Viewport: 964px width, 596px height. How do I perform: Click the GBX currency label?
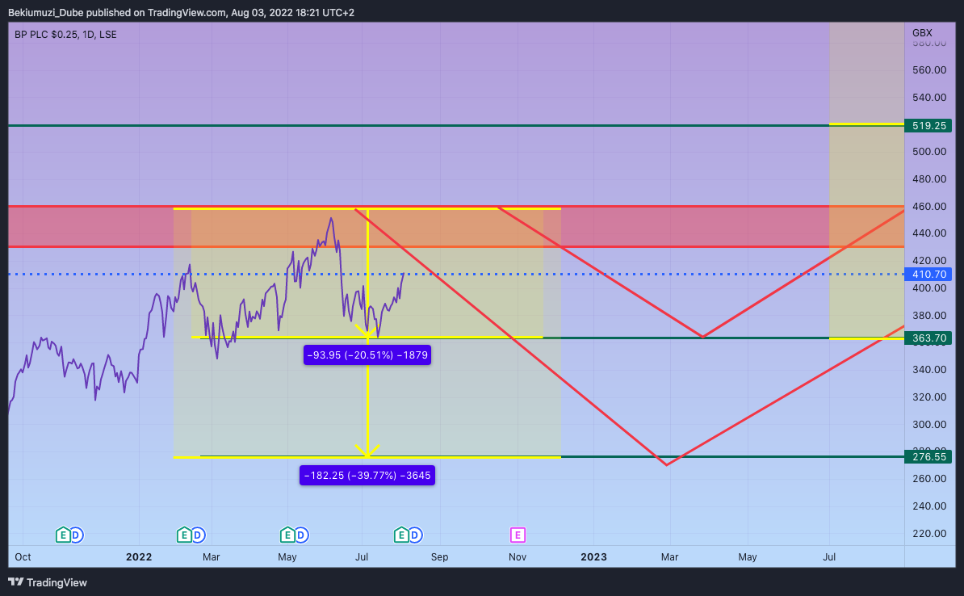pos(922,32)
